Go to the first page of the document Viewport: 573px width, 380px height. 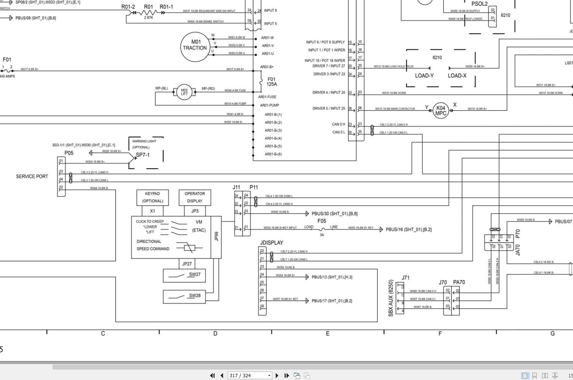pos(212,375)
